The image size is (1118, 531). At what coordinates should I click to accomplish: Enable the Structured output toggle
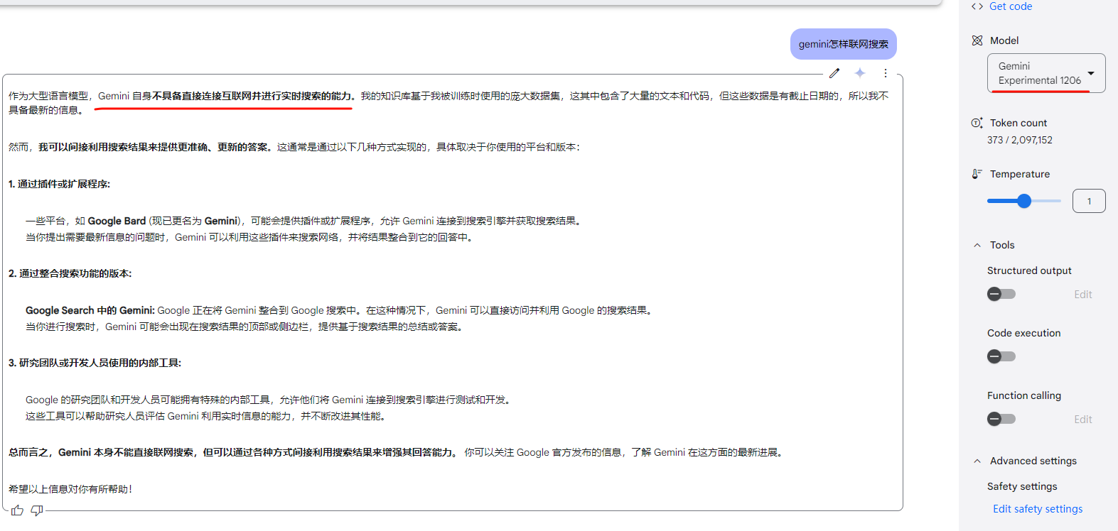pos(1001,294)
